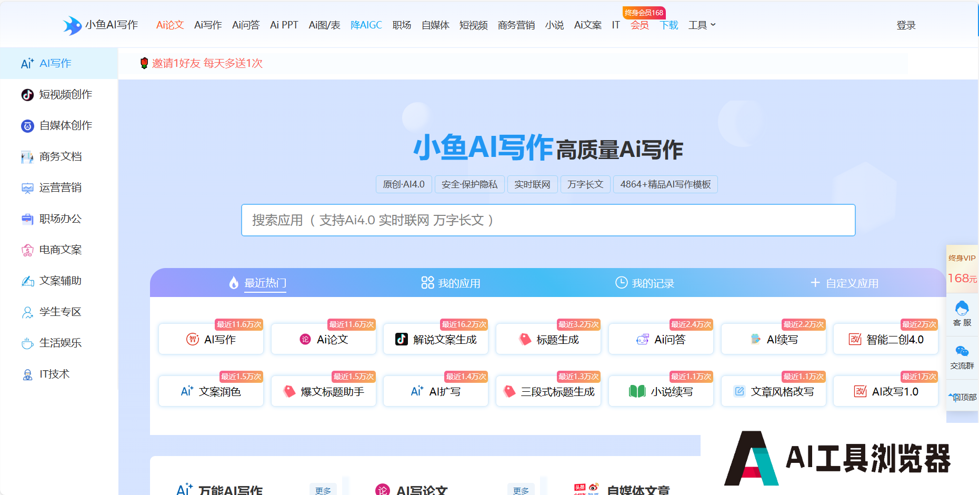Click the 原创·AI4.0 tag
979x495 pixels.
tap(404, 184)
